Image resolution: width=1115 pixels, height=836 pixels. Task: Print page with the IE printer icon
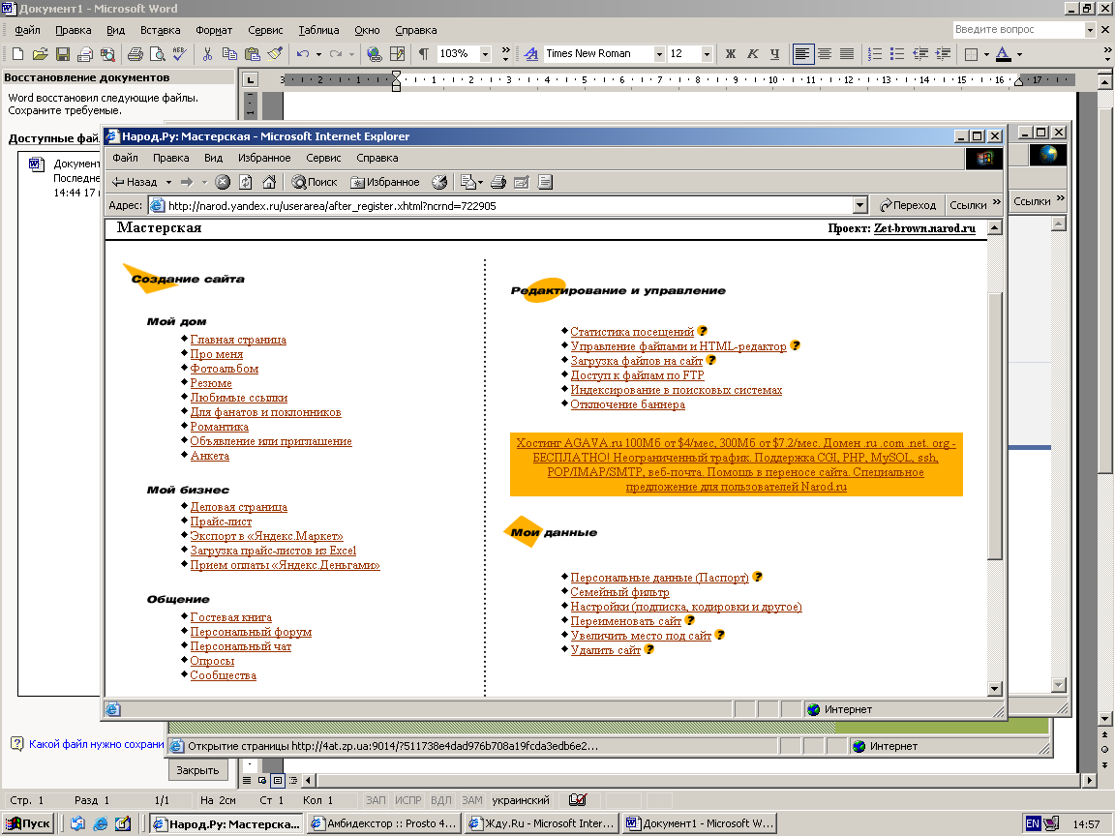[x=498, y=182]
